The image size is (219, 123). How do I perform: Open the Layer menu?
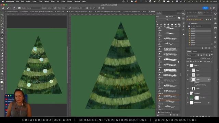pos(34,1)
